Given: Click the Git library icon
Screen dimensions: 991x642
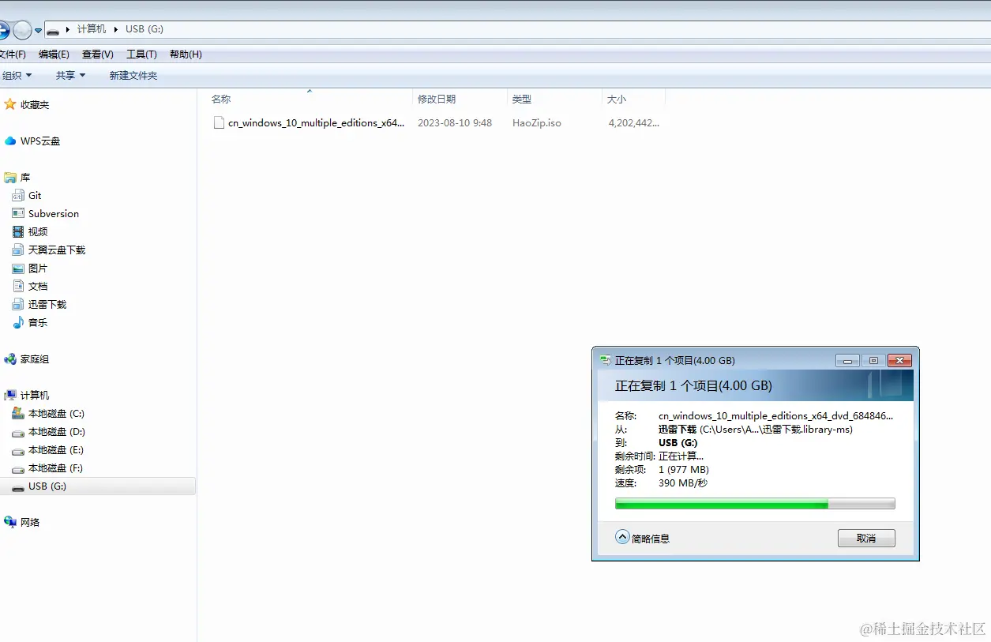Looking at the screenshot, I should pos(18,195).
